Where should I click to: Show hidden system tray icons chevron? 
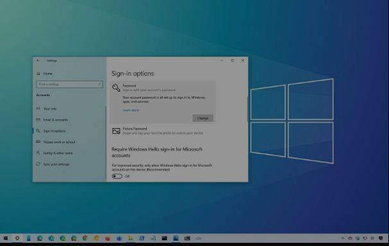coord(343,238)
